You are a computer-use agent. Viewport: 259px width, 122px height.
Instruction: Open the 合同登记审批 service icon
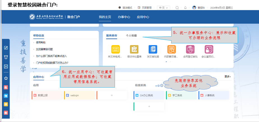point(190,50)
